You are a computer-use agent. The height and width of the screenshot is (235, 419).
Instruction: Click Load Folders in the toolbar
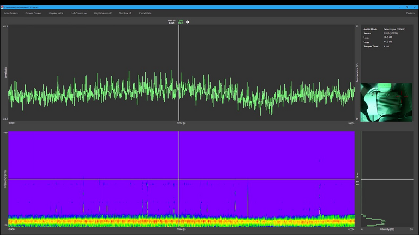coord(11,13)
